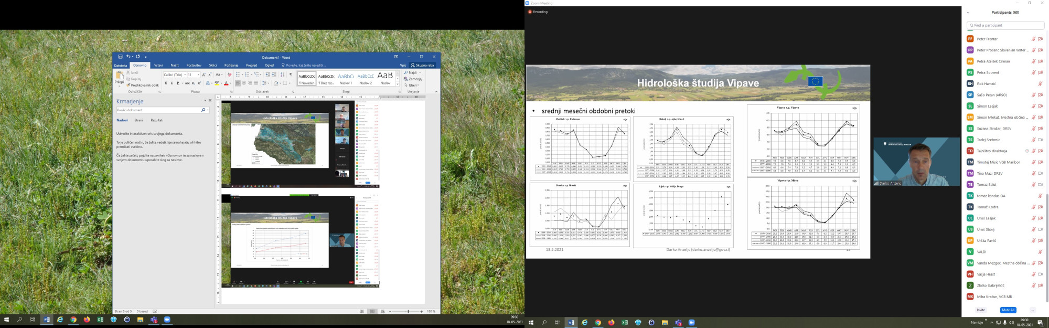
Task: Align paragraph to center
Action: click(244, 83)
